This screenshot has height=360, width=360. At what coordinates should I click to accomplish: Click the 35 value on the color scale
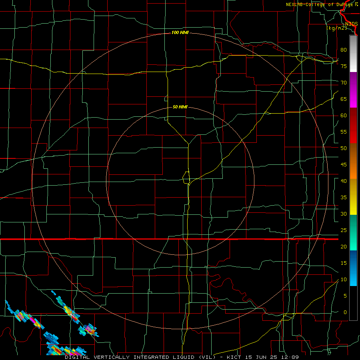coord(344,198)
